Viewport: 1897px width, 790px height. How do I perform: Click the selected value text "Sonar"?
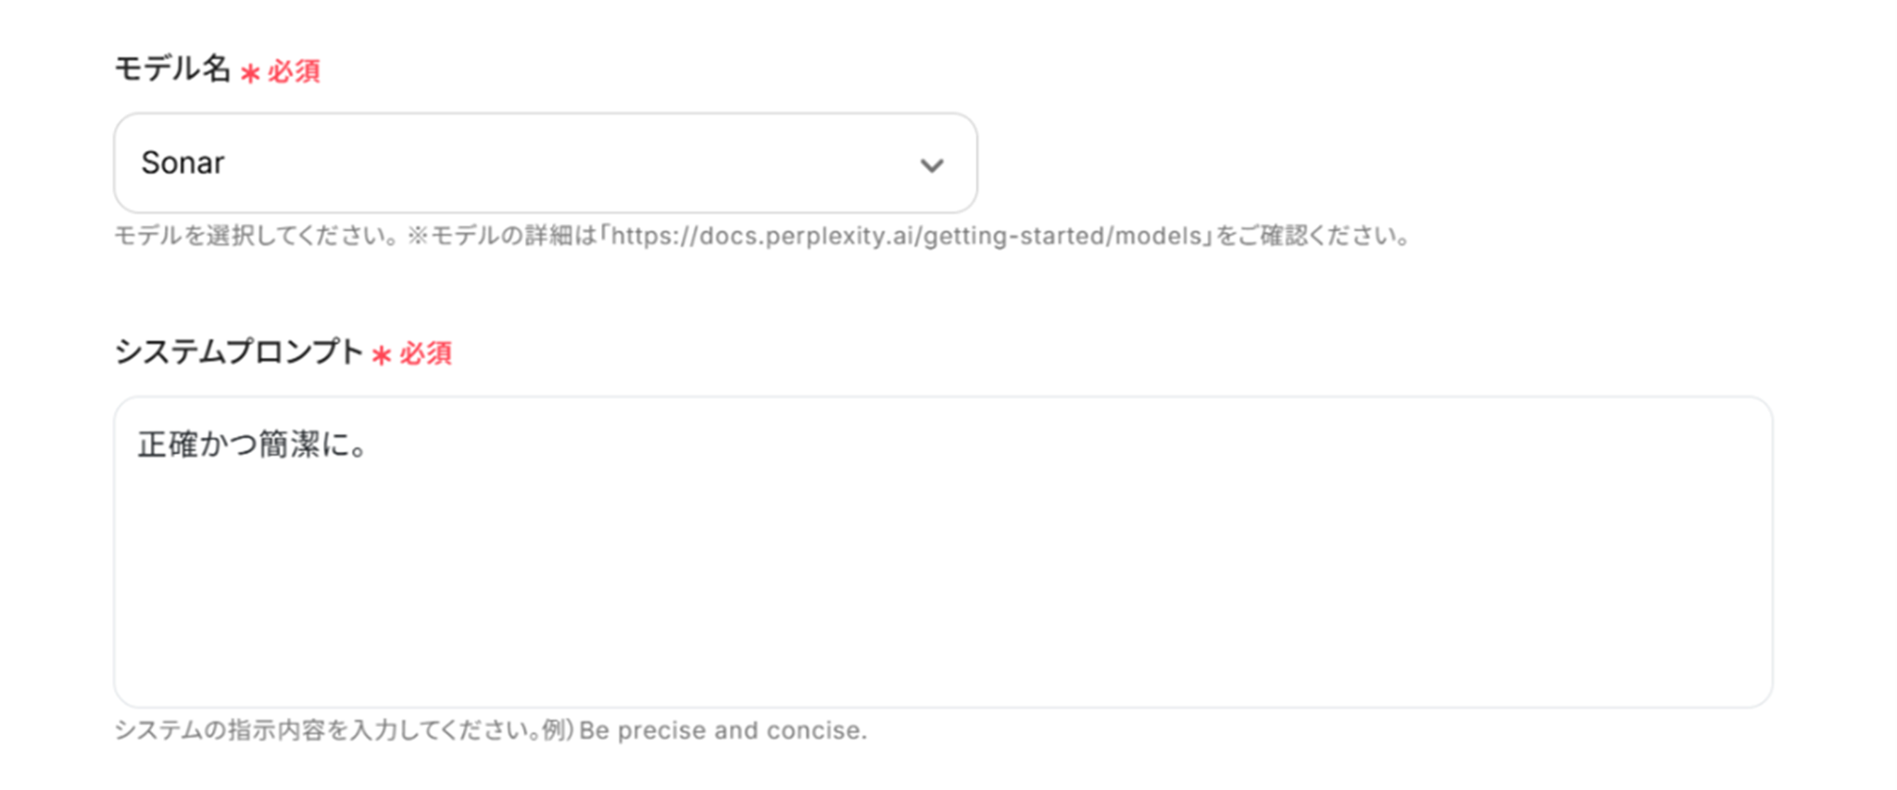tap(182, 163)
